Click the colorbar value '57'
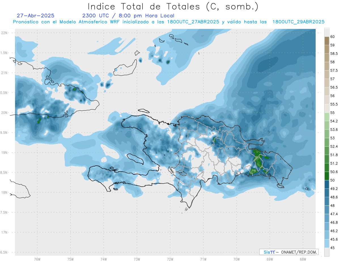 click(333, 79)
